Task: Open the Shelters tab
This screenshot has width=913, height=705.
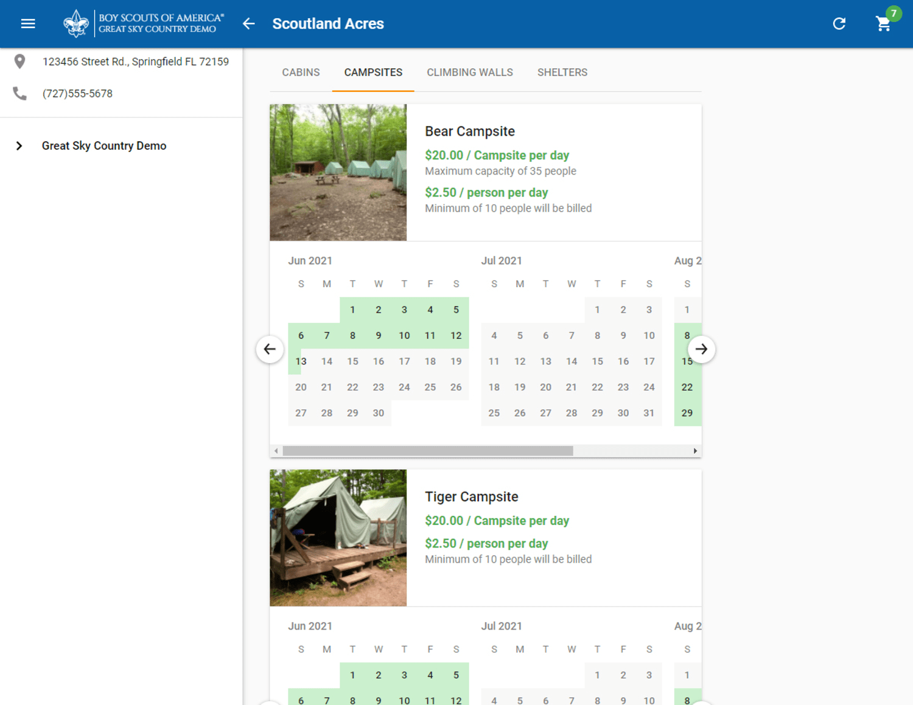Action: pos(562,72)
